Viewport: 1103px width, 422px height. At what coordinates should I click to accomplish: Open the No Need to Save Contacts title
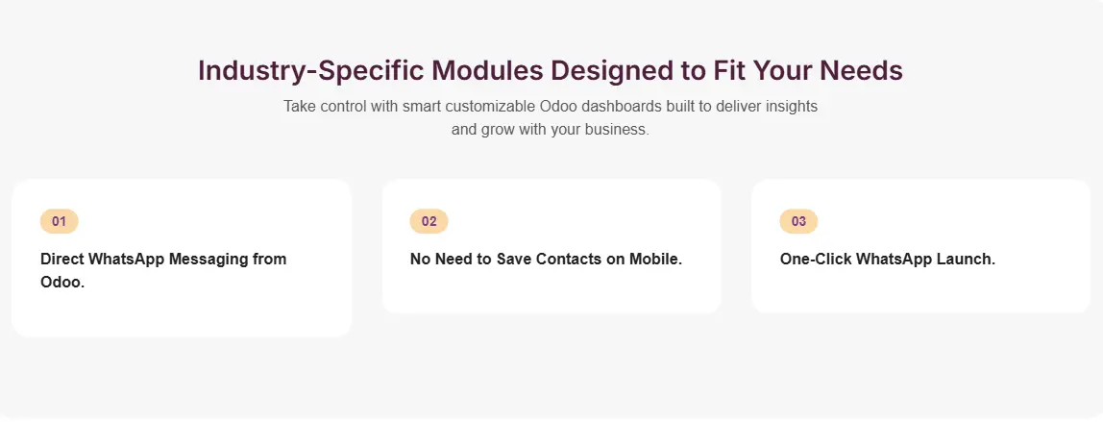coord(546,260)
